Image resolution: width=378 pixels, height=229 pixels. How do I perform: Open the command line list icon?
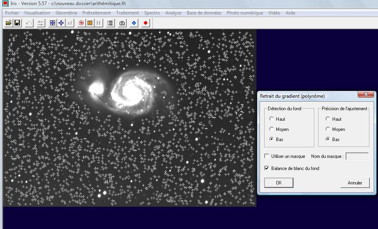tap(110, 23)
